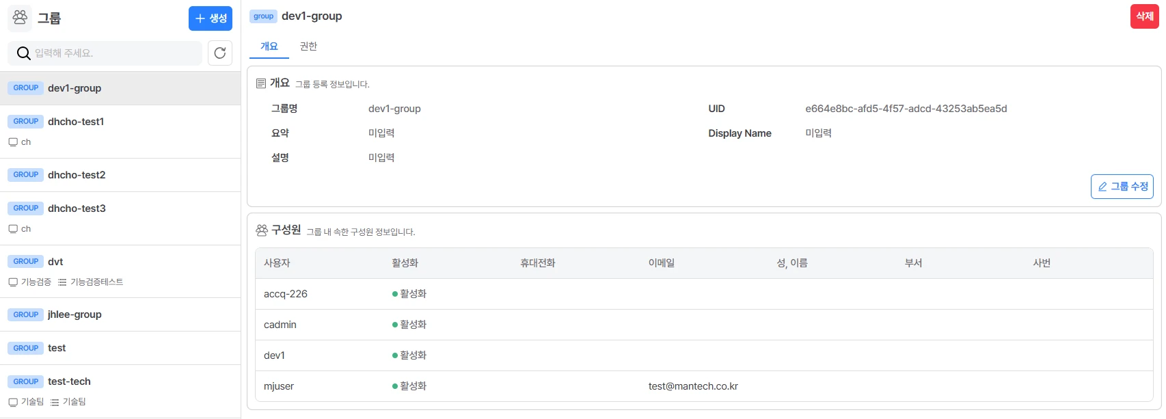The image size is (1166, 419).
Task: Open dhcho-test2 group entry
Action: (x=120, y=175)
